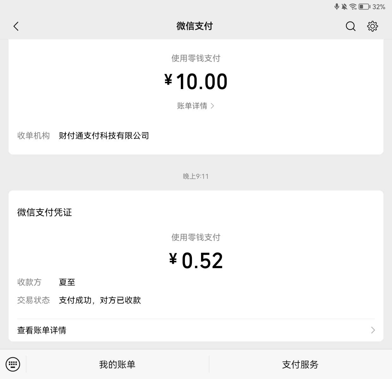Click the chevron beside 账单详情
This screenshot has height=379, width=392.
tap(212, 106)
